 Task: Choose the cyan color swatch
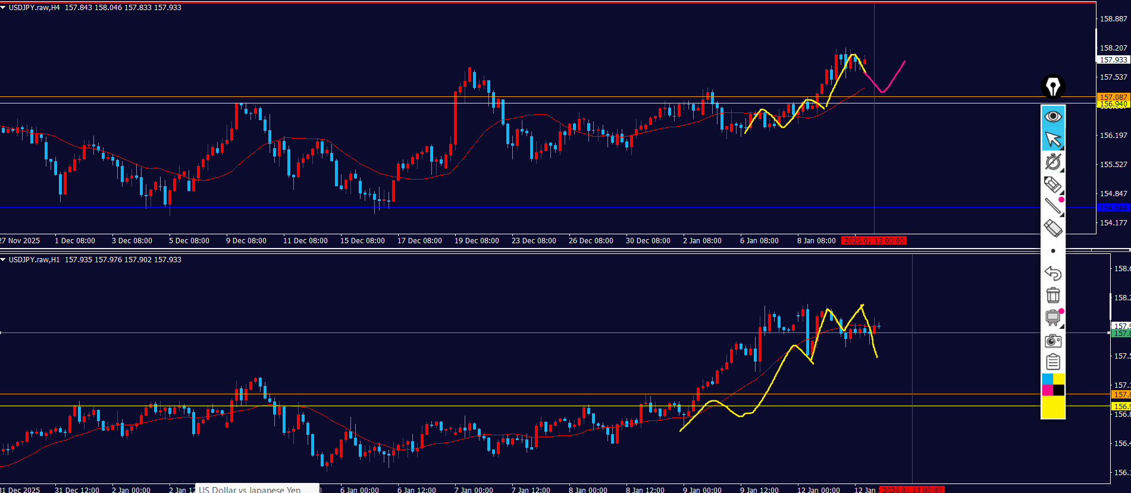[x=1047, y=379]
